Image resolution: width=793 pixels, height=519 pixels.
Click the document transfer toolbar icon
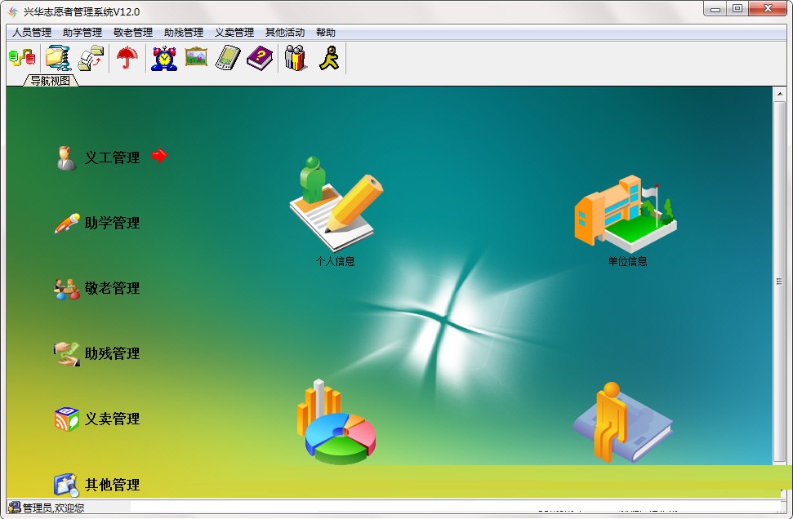(x=91, y=58)
